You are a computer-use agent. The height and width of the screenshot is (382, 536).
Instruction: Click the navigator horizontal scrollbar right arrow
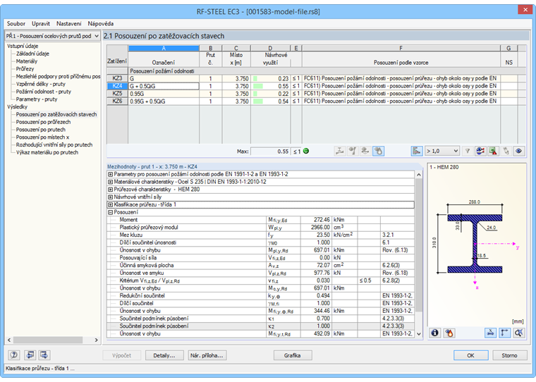click(96, 340)
